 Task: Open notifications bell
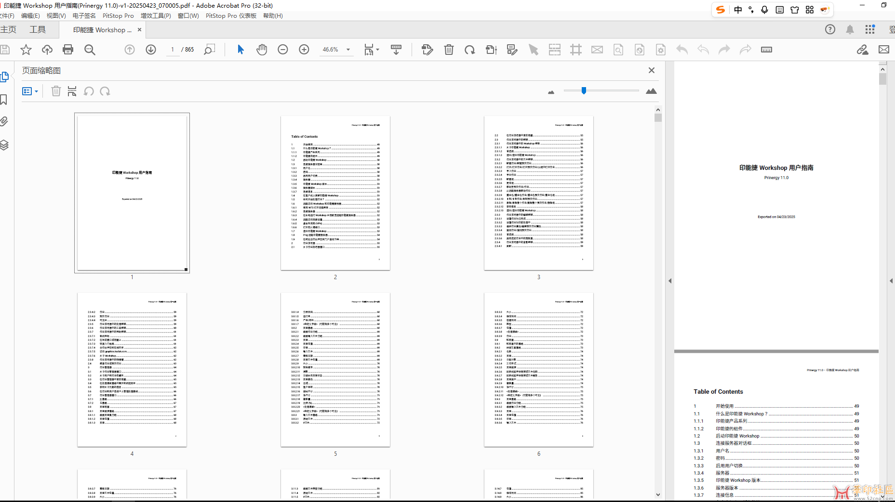click(x=850, y=29)
